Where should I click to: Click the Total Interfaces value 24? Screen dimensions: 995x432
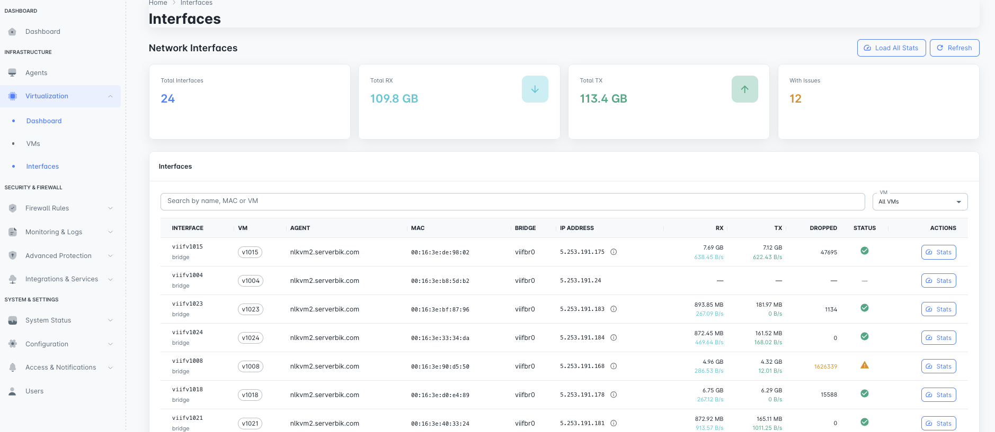click(x=168, y=99)
